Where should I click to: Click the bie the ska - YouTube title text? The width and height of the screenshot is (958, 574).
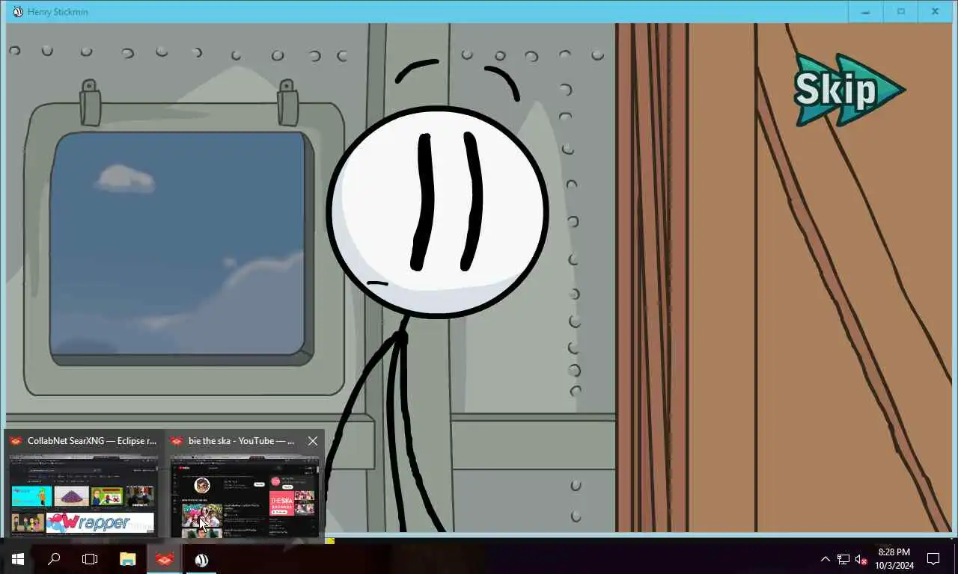coord(242,441)
